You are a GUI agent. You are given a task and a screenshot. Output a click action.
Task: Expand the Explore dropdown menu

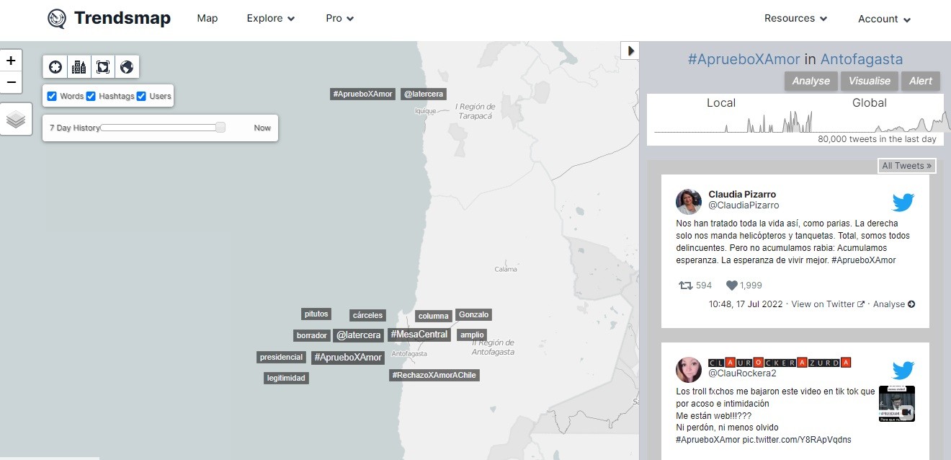(271, 19)
